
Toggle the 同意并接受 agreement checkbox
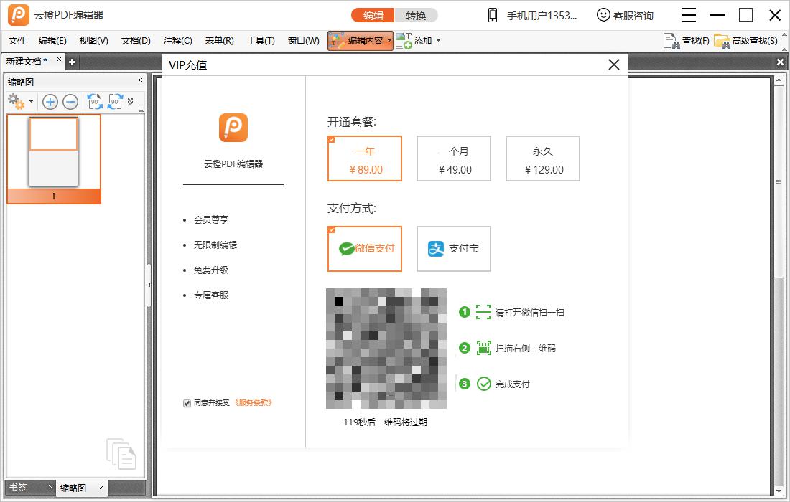(187, 403)
